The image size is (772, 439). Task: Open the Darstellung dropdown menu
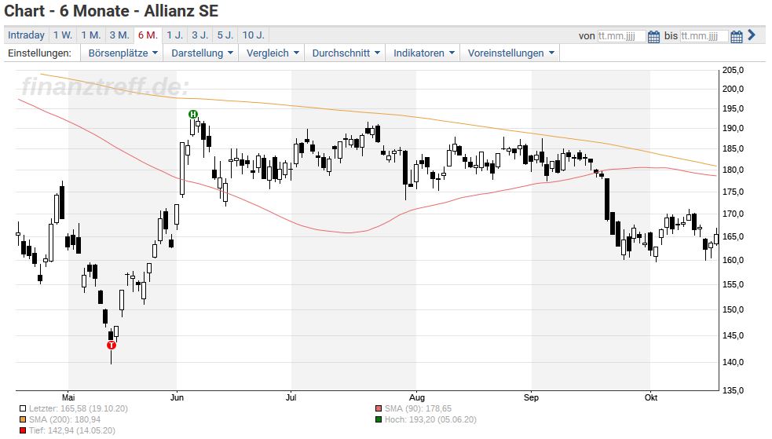tap(202, 53)
